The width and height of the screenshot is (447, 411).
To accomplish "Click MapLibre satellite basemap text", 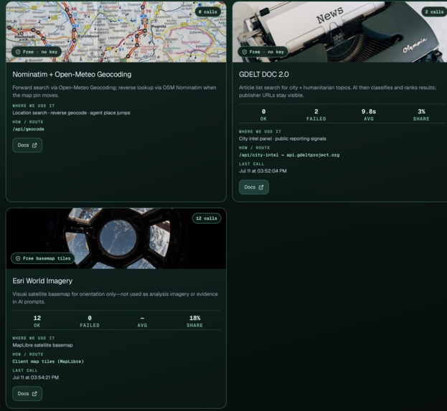I will point(42,345).
